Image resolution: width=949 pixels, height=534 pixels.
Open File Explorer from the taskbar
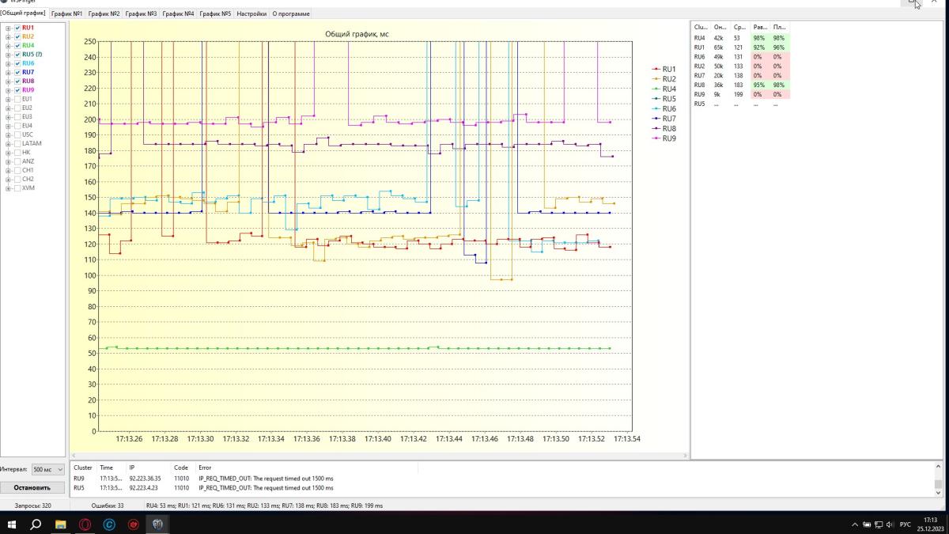[60, 524]
